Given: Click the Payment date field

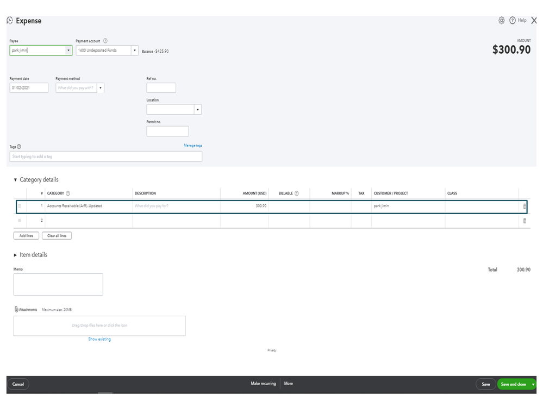Looking at the screenshot, I should click(29, 88).
